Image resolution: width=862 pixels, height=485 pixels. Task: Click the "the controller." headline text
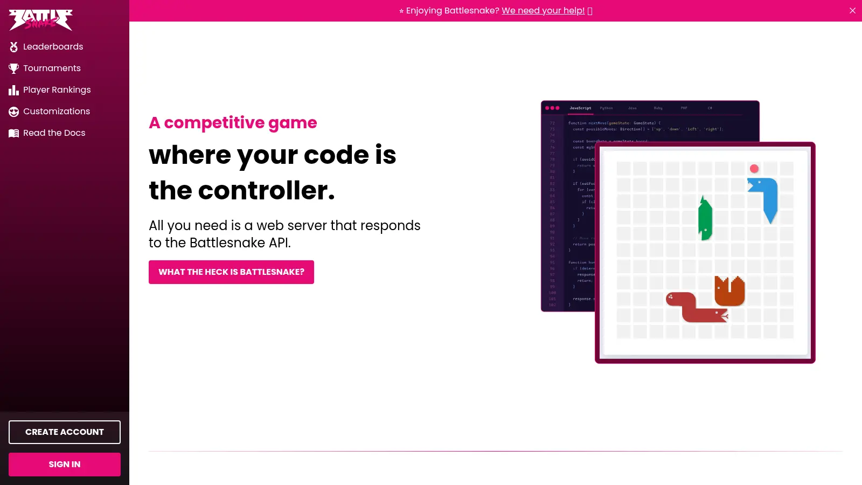[x=242, y=190]
